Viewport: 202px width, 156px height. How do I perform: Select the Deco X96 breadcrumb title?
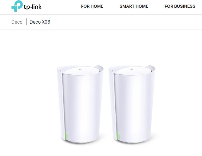pyautogui.click(x=40, y=22)
